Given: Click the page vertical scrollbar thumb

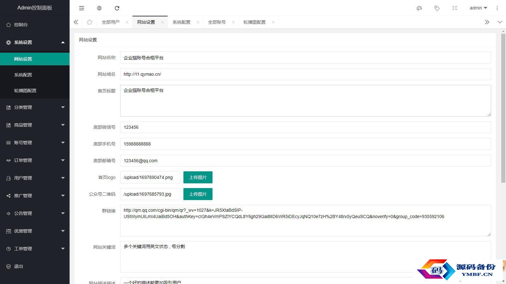Looking at the screenshot, I should click(x=503, y=108).
